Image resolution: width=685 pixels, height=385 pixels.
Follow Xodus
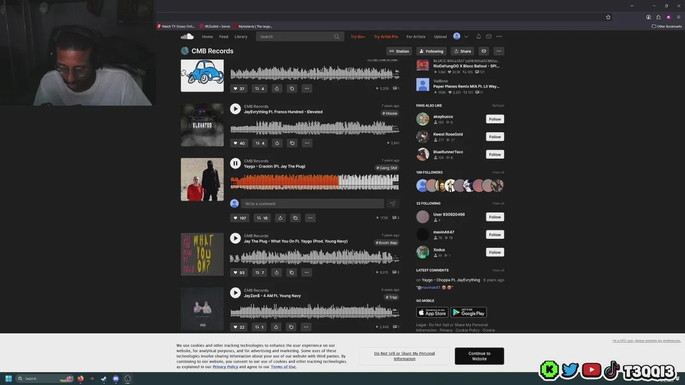point(495,252)
